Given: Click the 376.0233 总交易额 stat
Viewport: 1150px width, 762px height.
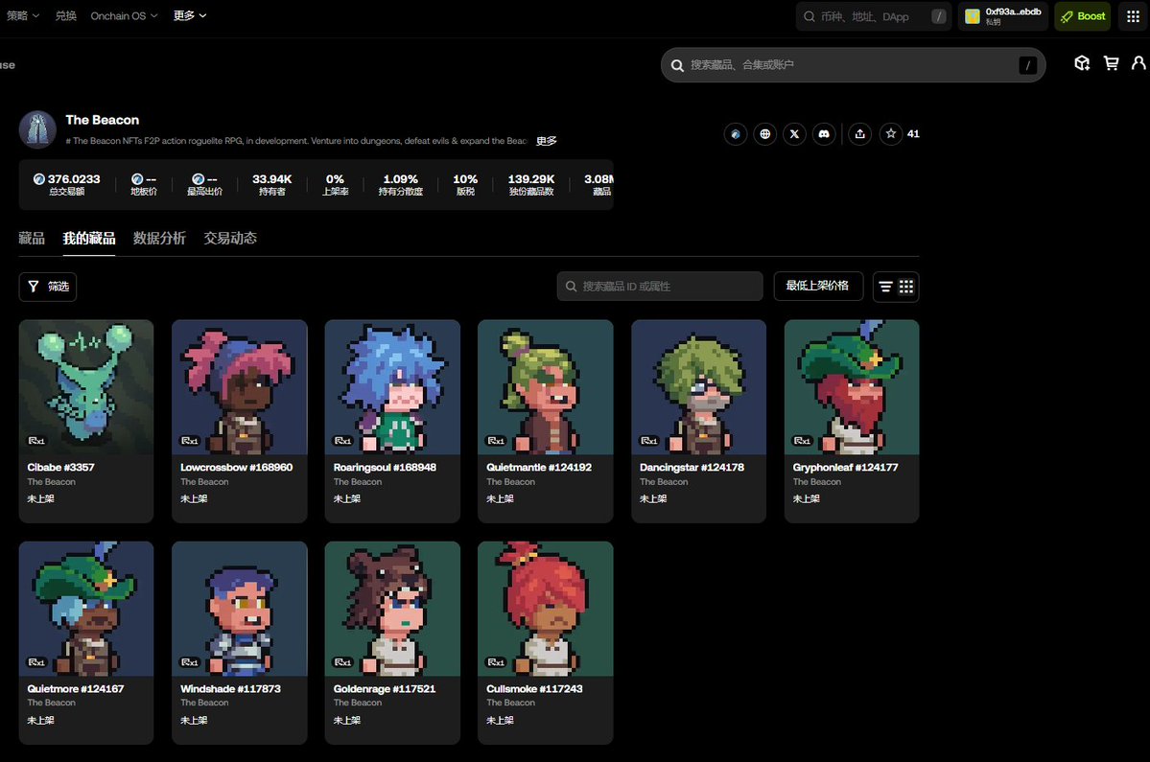Looking at the screenshot, I should (67, 185).
